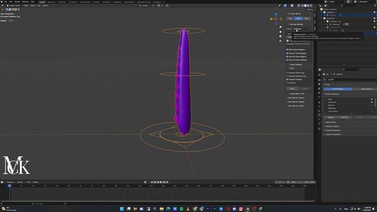Click the viewport pan hand icon

pyautogui.click(x=280, y=32)
